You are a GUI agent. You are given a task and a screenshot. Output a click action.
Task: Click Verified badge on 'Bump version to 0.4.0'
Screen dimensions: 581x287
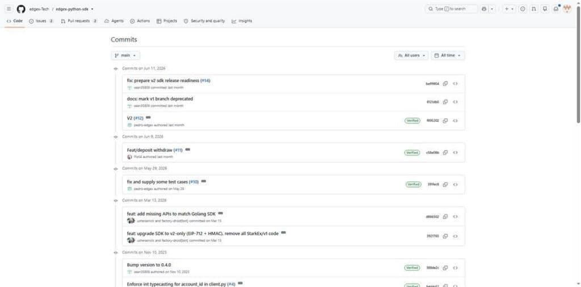click(412, 268)
